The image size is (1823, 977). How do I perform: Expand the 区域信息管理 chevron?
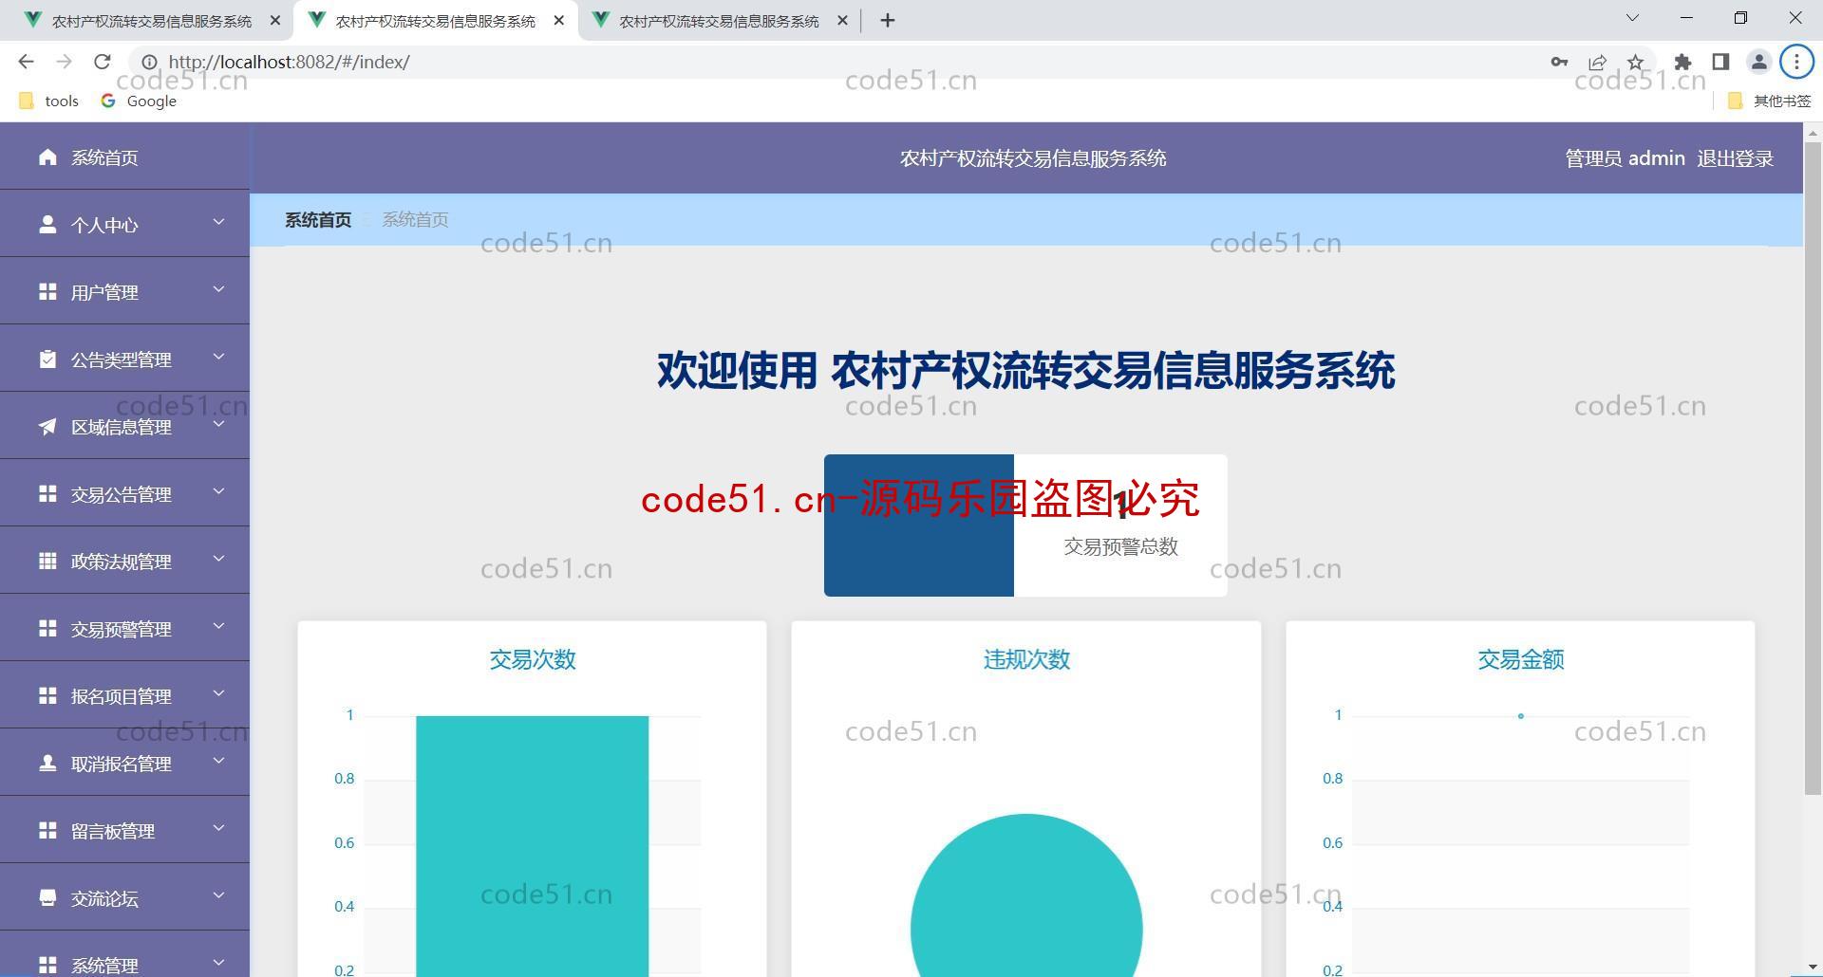pos(218,424)
